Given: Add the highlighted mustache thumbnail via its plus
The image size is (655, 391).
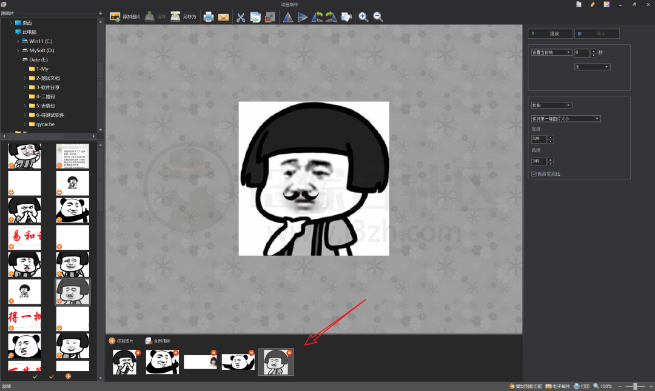Looking at the screenshot, I should pos(59,301).
